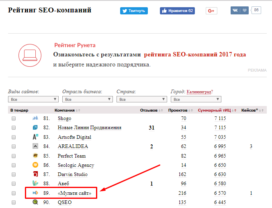Check the tender box for Shogo
The width and height of the screenshot is (272, 208).
point(14,118)
